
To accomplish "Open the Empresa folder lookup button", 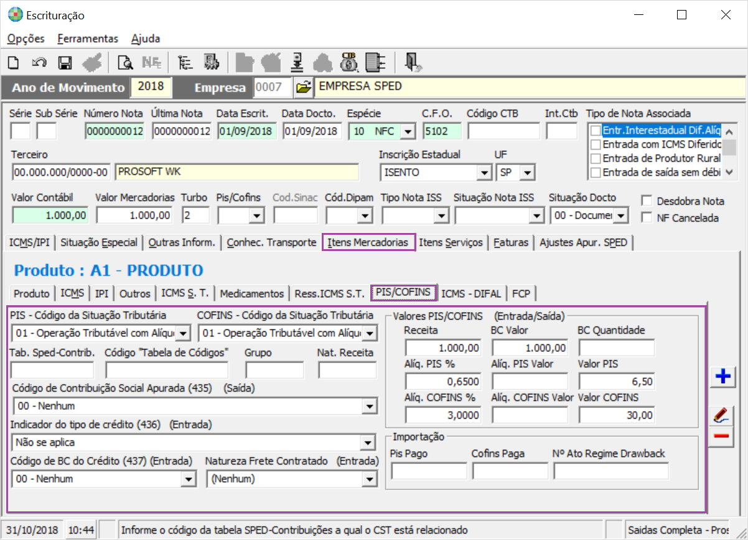I will pyautogui.click(x=303, y=87).
